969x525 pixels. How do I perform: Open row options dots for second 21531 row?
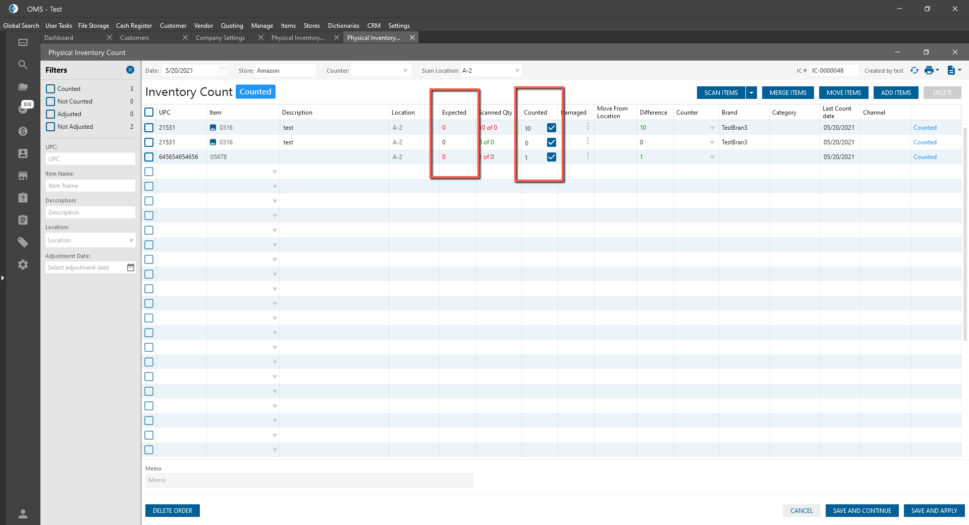(x=587, y=141)
